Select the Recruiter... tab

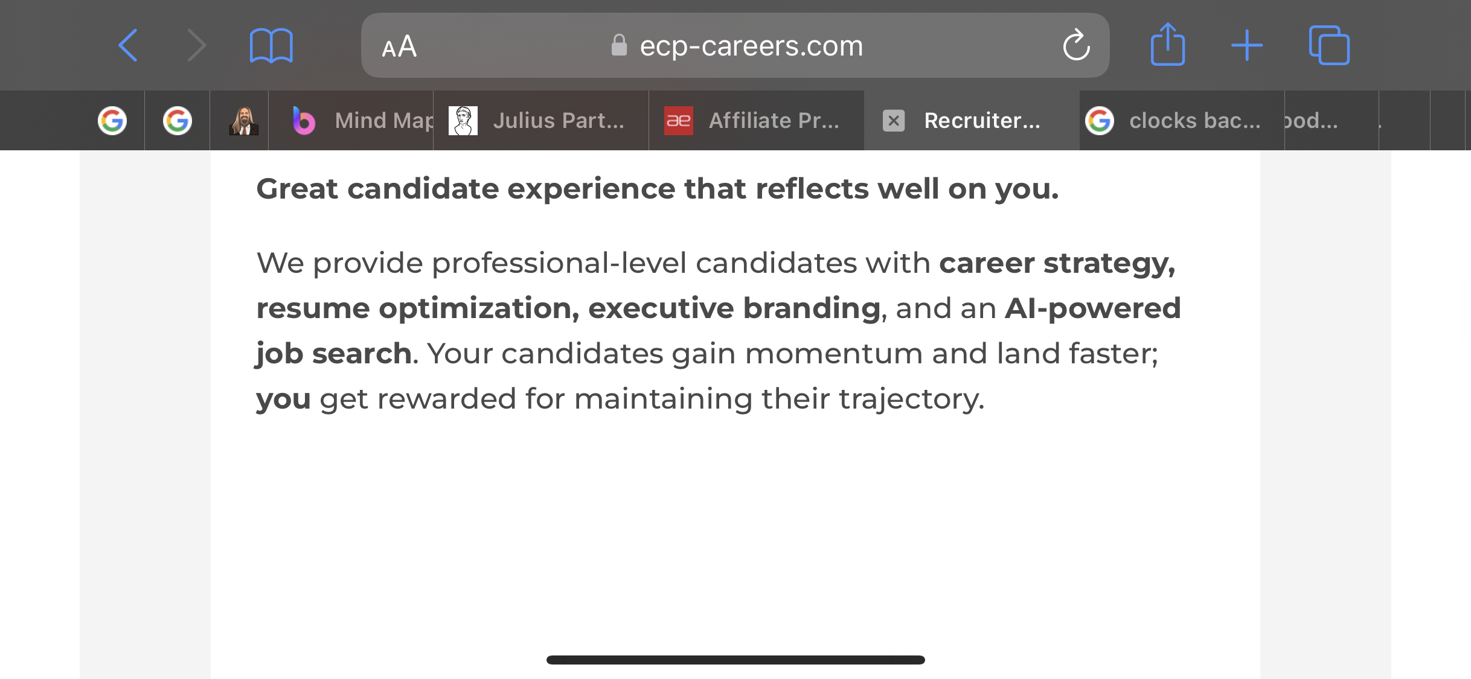[x=972, y=121]
